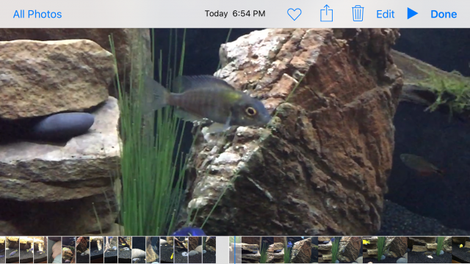Delete the video using the trash icon
This screenshot has width=470, height=264.
tap(358, 13)
